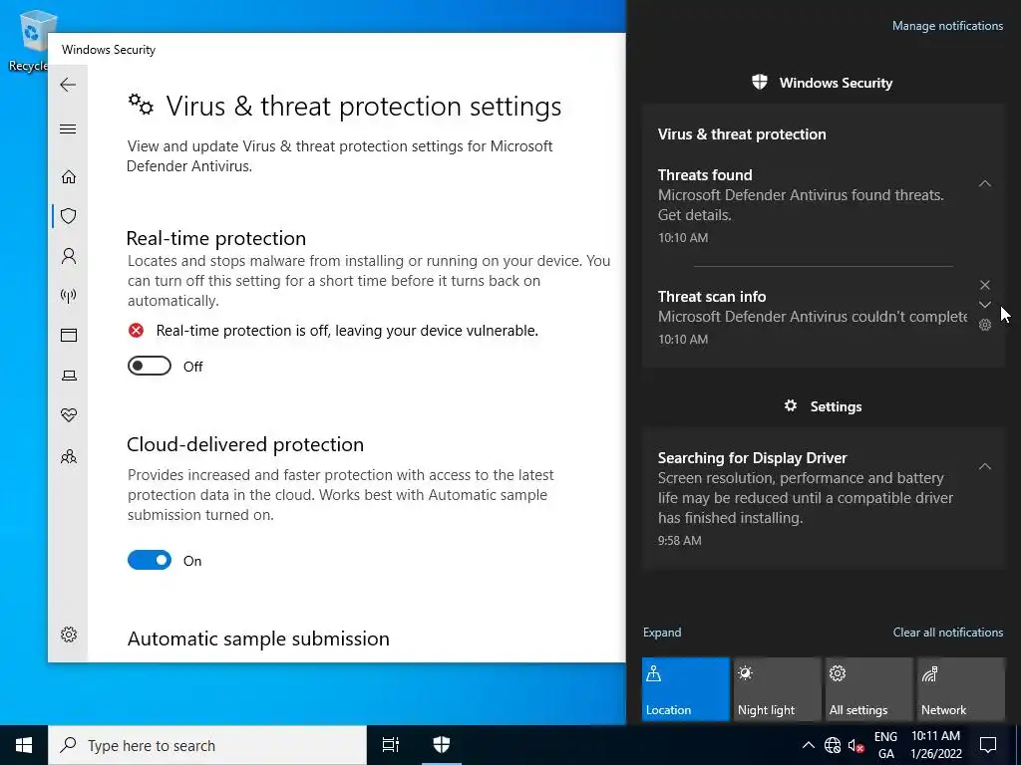Close Action Center using taskbar notification icon

pos(988,745)
